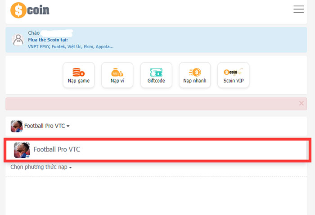Click the Nạp game coin-stack icon
Image resolution: width=315 pixels, height=215 pixels.
coord(79,72)
